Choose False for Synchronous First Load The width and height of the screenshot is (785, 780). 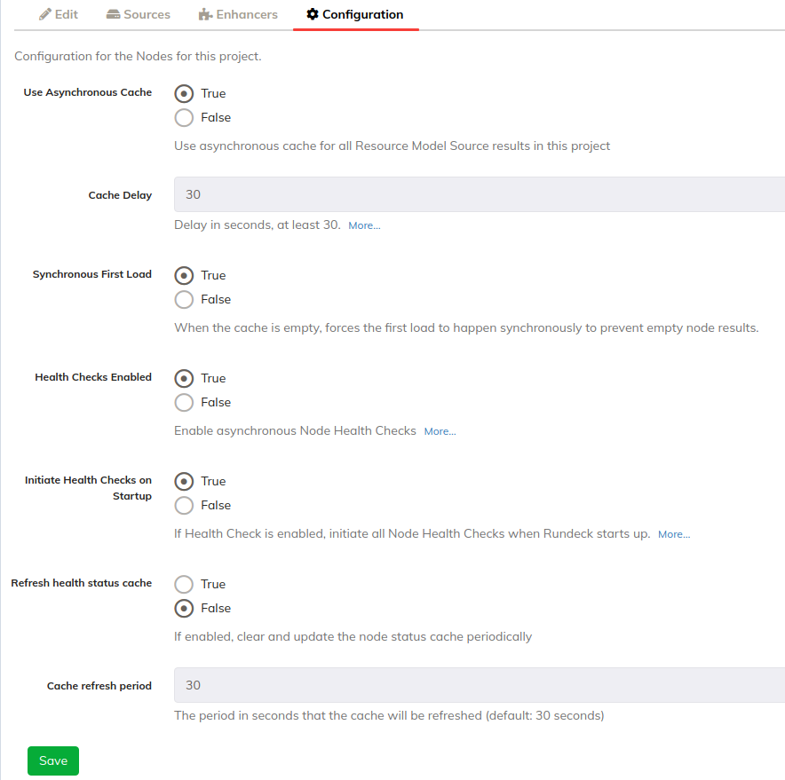click(x=184, y=300)
